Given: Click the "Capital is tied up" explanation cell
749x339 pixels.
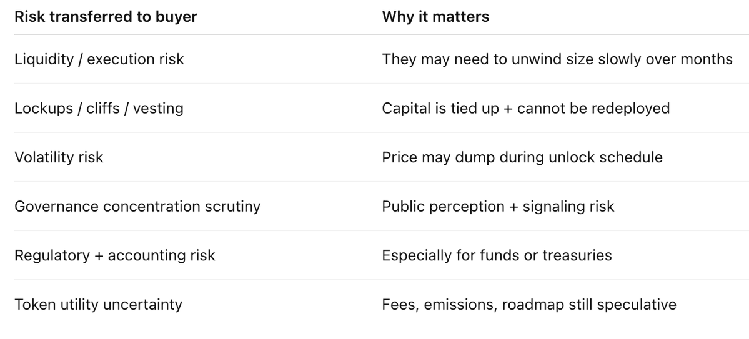Looking at the screenshot, I should [525, 108].
